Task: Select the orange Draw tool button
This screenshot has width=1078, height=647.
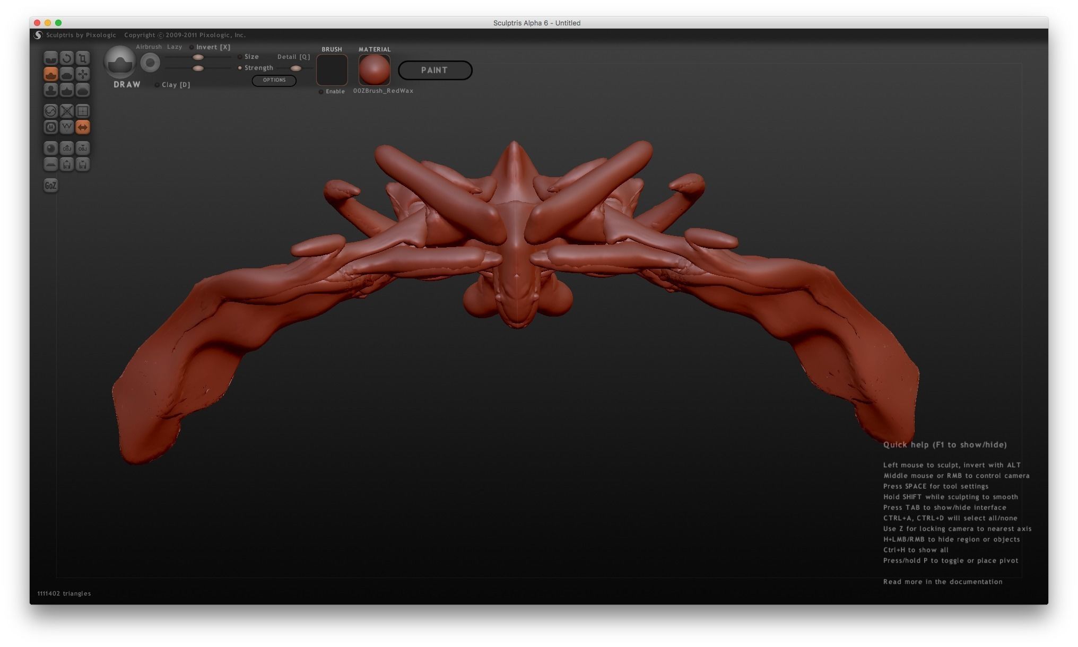Action: [x=50, y=74]
